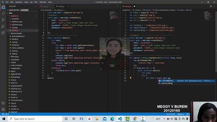The image size is (217, 122).
Task: Open Task View on the taskbar
Action: [x=74, y=119]
